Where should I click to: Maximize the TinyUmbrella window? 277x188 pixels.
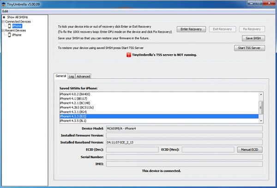point(259,3)
